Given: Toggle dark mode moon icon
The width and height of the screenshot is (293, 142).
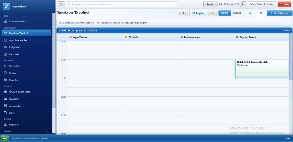Looking at the screenshot, I should (243, 4).
